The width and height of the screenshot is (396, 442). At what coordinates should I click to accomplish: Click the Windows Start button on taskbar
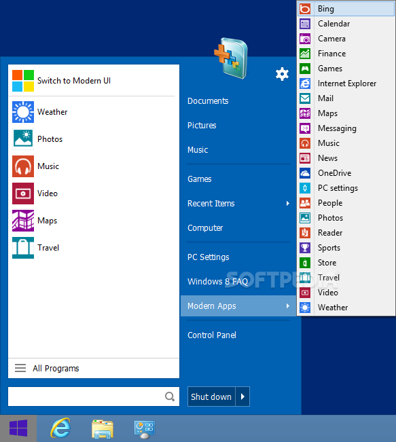click(x=18, y=428)
